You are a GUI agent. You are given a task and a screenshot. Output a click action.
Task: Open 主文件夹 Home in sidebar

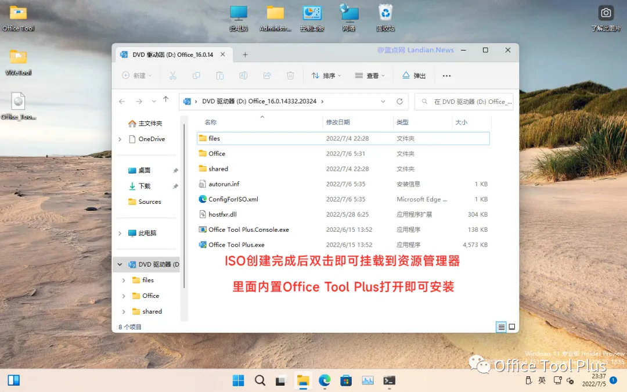pyautogui.click(x=145, y=124)
